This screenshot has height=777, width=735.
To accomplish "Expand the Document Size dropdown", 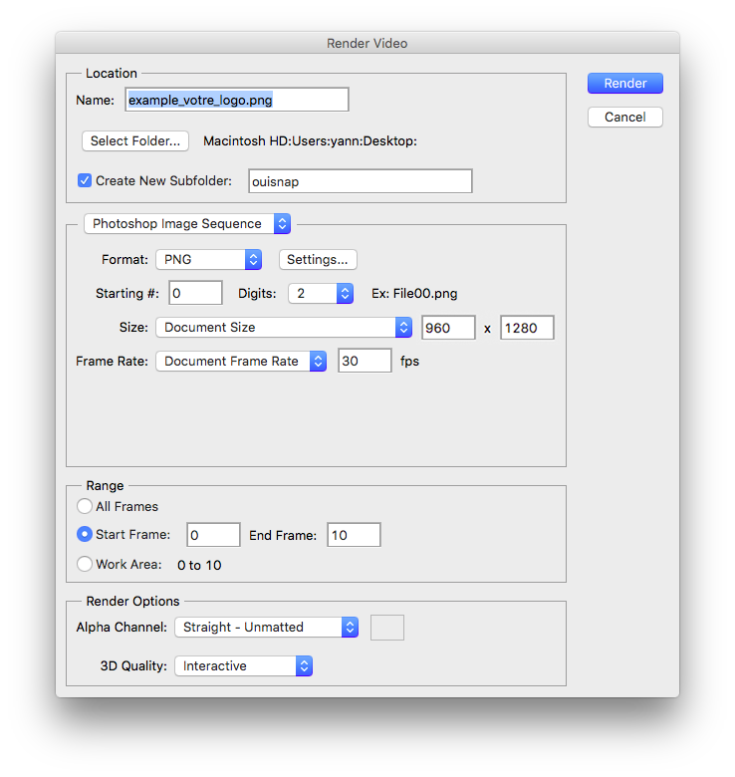I will click(284, 327).
